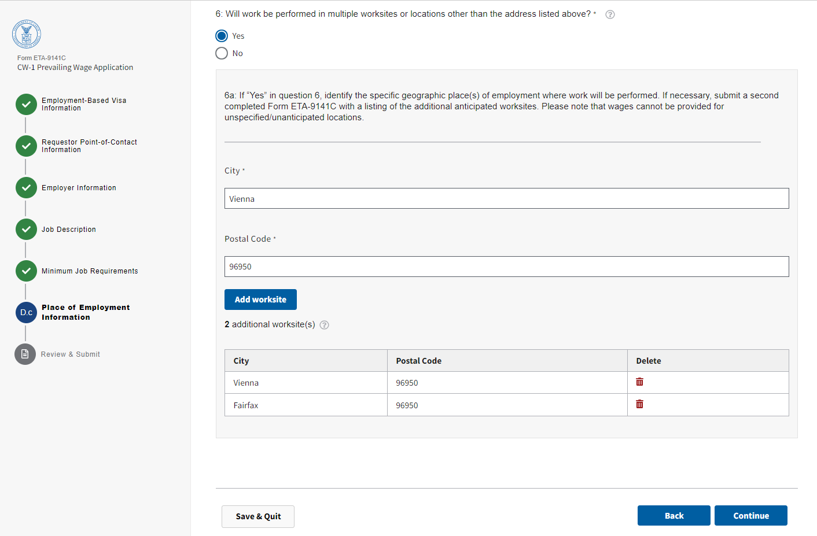Click the Employment-Based Visa Information checkmark
Viewport: 817px width, 536px height.
[26, 105]
